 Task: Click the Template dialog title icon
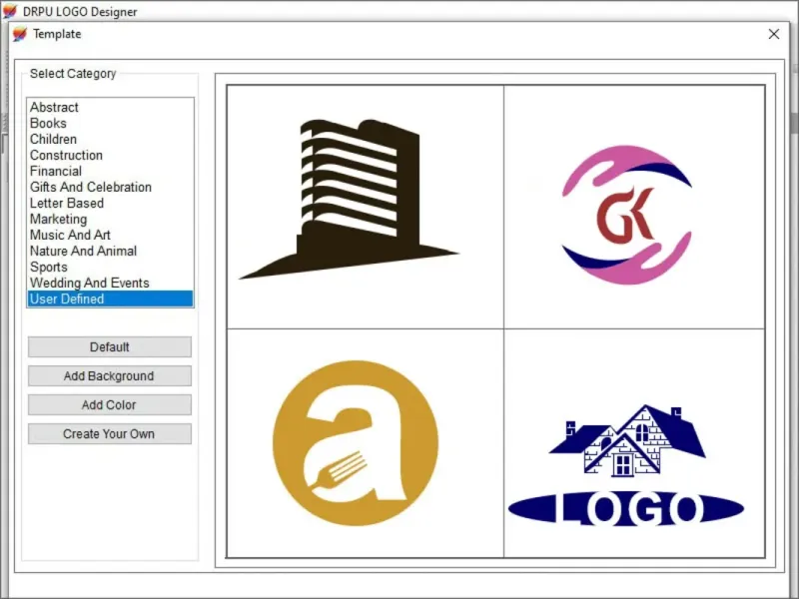[x=20, y=34]
